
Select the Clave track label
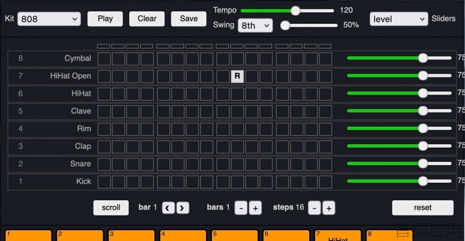pos(81,111)
